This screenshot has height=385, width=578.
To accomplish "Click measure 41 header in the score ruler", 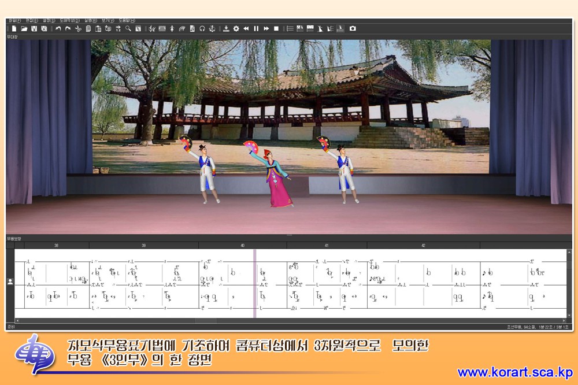I will (x=327, y=245).
